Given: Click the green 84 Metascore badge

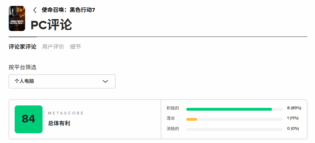Looking at the screenshot, I should (x=29, y=119).
